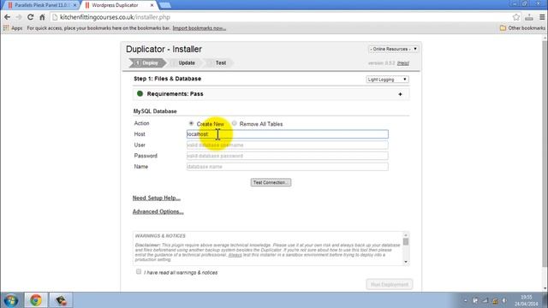The width and height of the screenshot is (548, 308).
Task: Close the Parallels Plesk Panel tab
Action: (x=74, y=5)
